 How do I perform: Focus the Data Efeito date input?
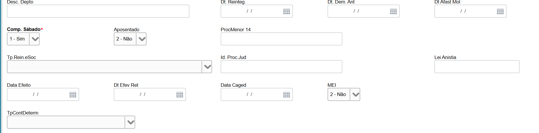36,95
